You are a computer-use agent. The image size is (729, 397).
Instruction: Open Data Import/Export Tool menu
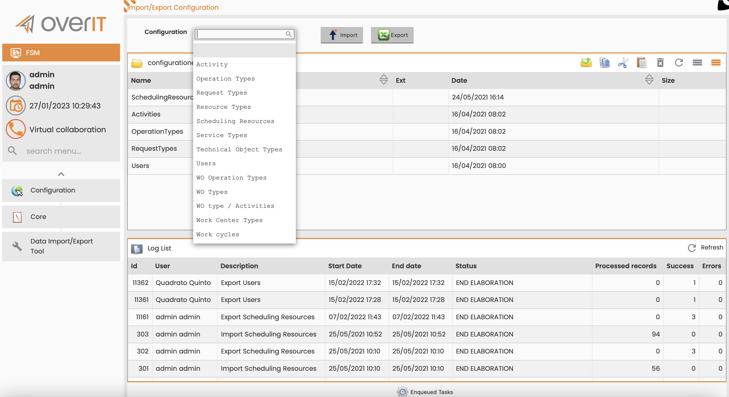[61, 246]
